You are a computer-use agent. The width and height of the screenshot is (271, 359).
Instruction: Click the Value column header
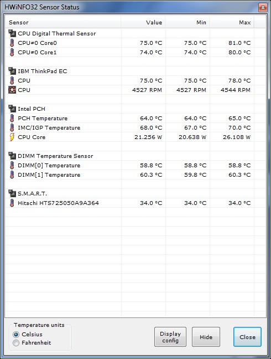click(143, 22)
